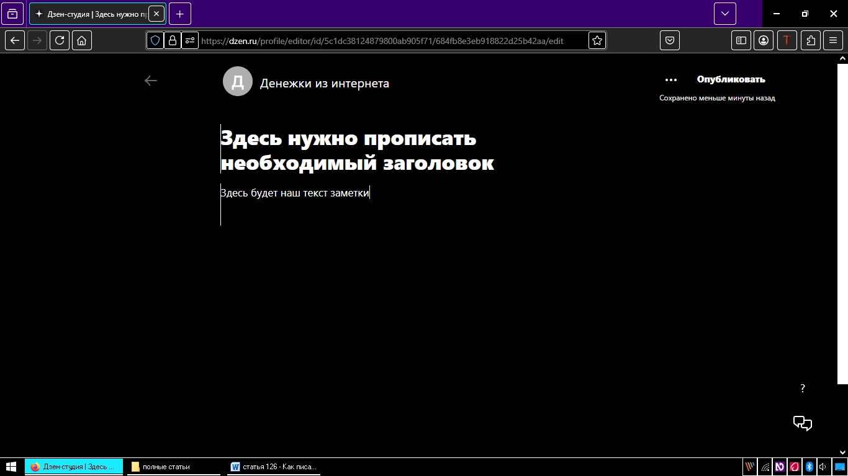Click the red T extension icon
848x476 pixels.
coord(787,40)
